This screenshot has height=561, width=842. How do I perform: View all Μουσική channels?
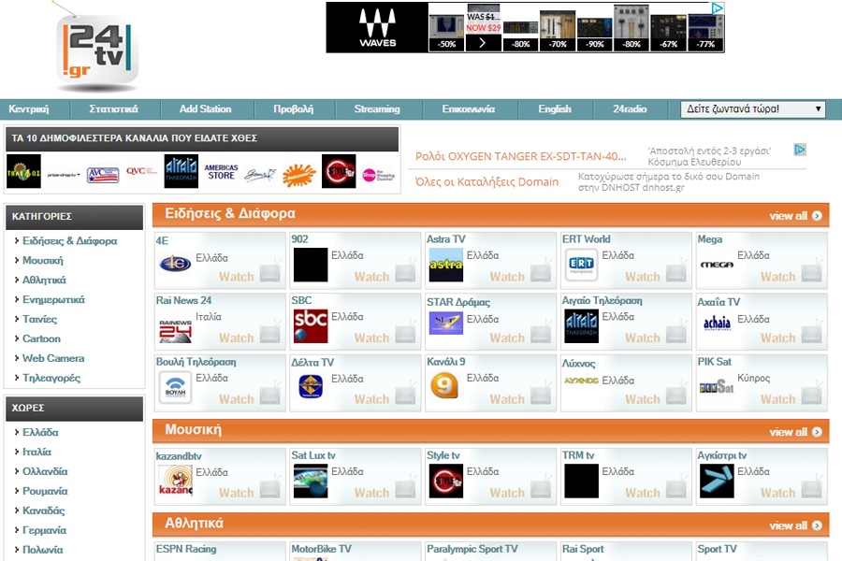click(795, 432)
